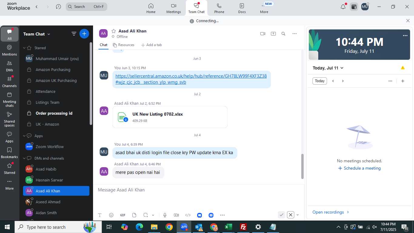Screen dimensions: 414x233
Task: Search within the Asad Ali Khan chat
Action: (283, 34)
